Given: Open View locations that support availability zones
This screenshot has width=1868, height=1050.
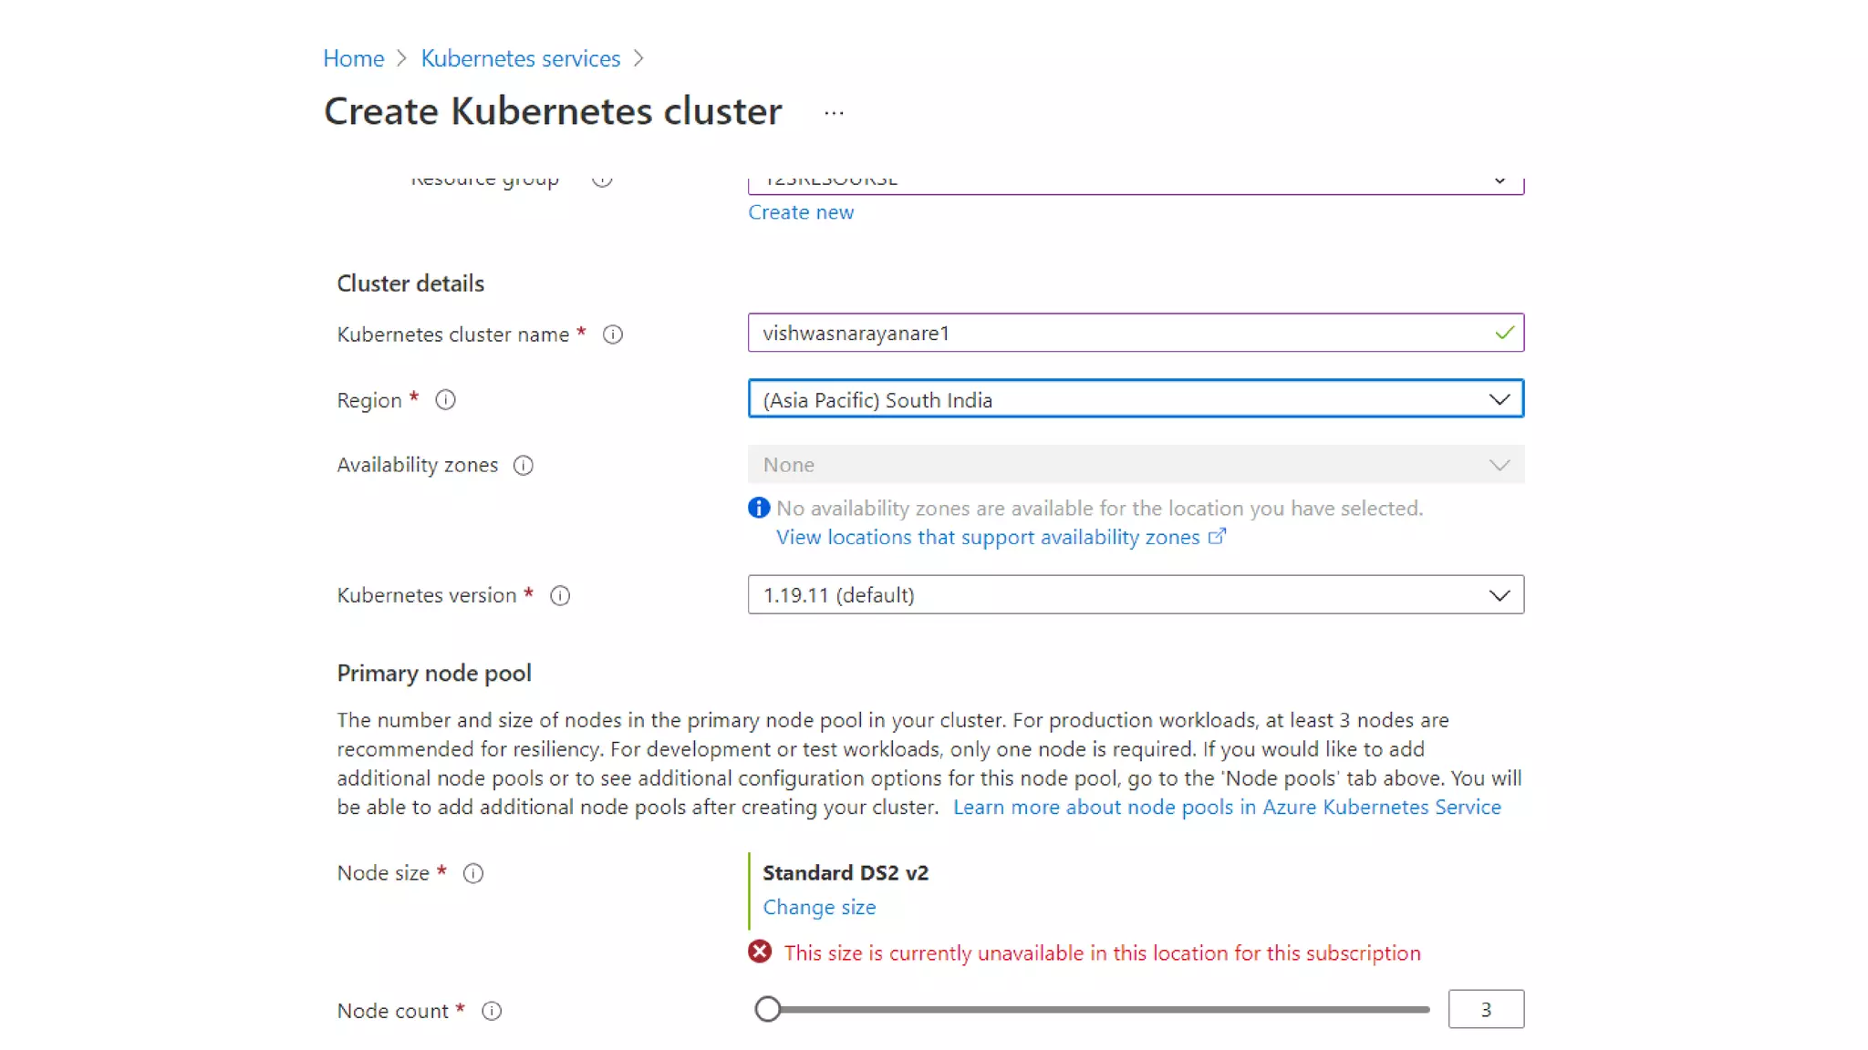Looking at the screenshot, I should [x=988, y=538].
